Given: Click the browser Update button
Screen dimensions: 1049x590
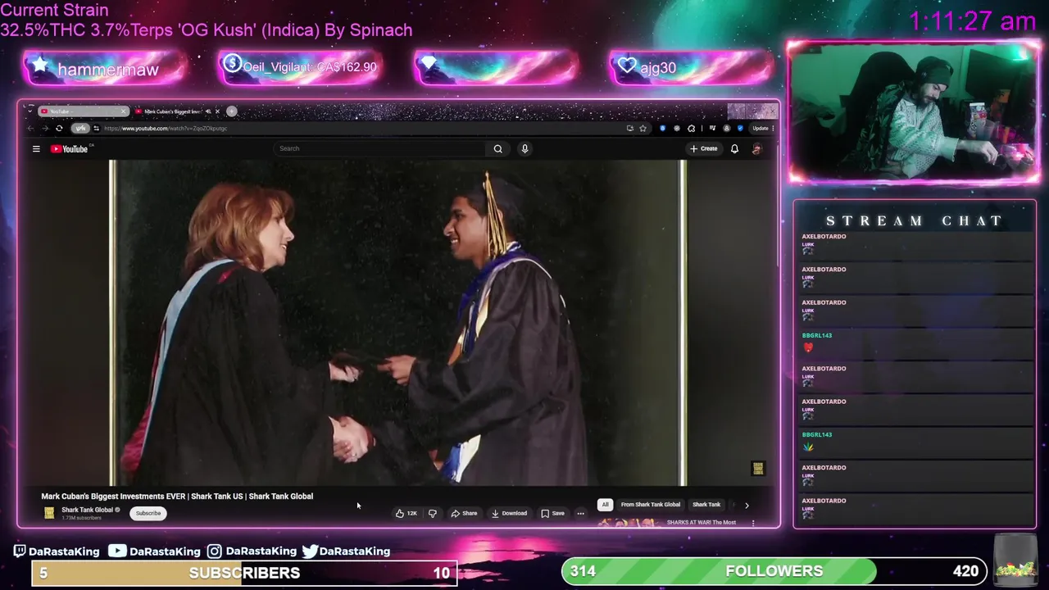Looking at the screenshot, I should [x=763, y=128].
